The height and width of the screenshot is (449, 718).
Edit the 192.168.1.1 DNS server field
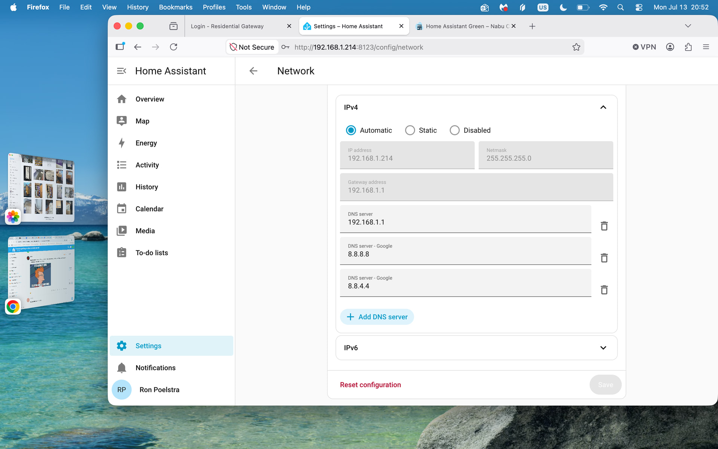(x=466, y=219)
